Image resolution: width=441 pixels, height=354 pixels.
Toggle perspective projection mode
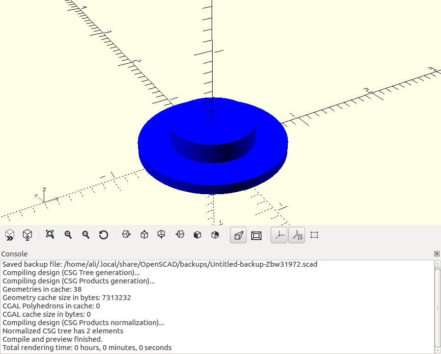coord(238,235)
